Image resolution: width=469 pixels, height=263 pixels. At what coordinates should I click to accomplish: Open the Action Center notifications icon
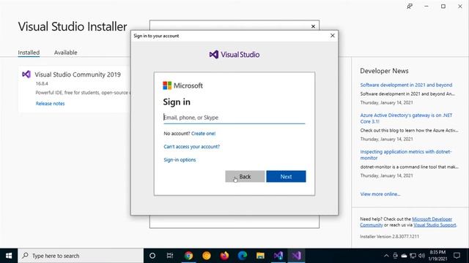457,256
